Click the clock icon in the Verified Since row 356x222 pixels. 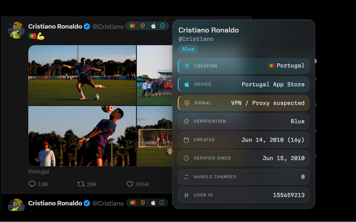(186, 158)
